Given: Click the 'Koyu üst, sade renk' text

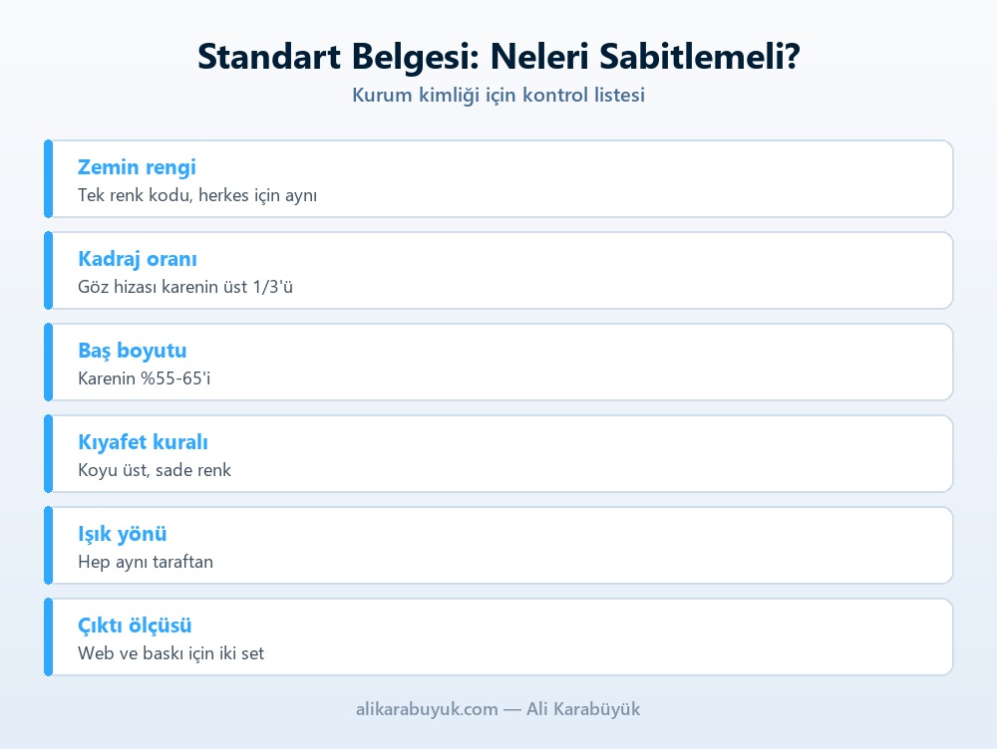Looking at the screenshot, I should pos(154,470).
